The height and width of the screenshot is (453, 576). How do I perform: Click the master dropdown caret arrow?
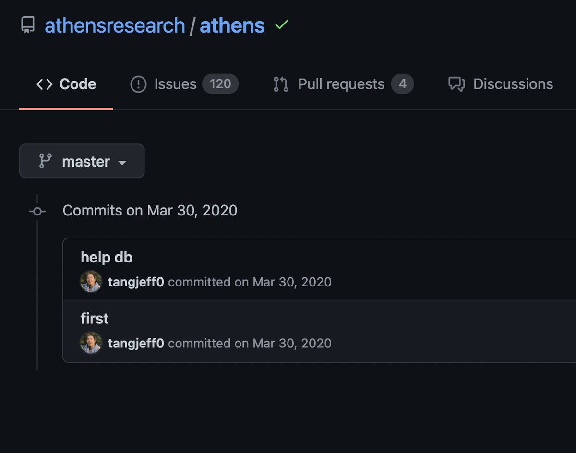click(x=122, y=163)
